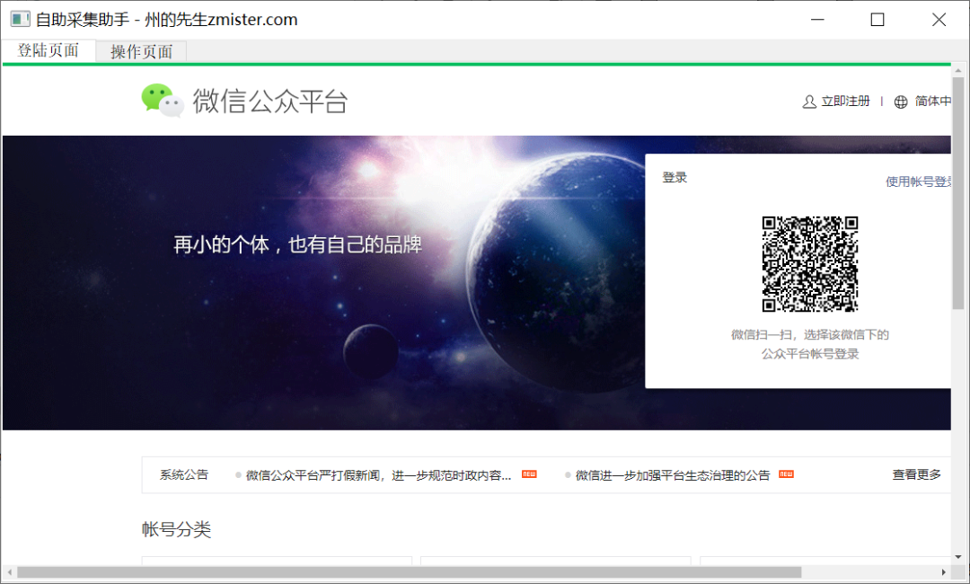Click the vertical scrollbar up arrow
The width and height of the screenshot is (970, 584).
(x=958, y=70)
